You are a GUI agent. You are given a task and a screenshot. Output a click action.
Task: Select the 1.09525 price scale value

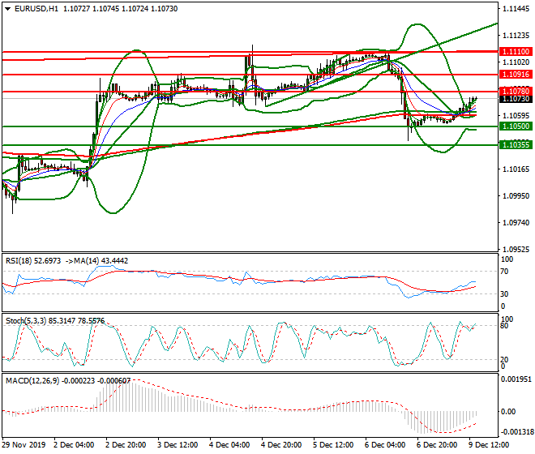[516, 250]
